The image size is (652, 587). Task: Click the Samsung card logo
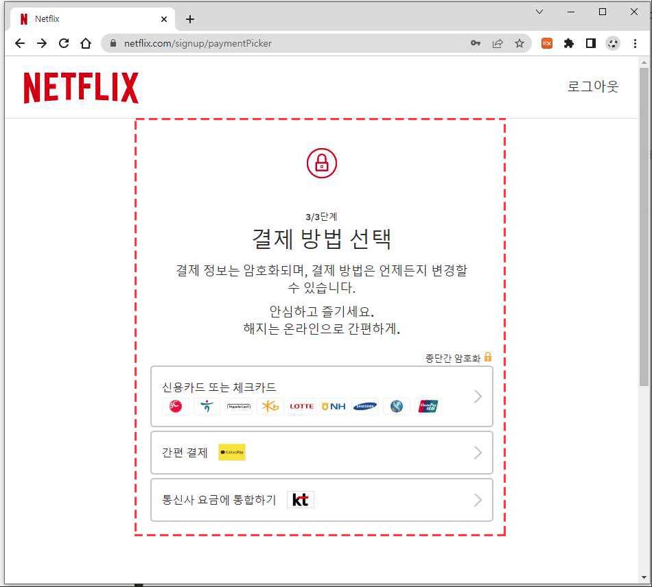[x=365, y=406]
